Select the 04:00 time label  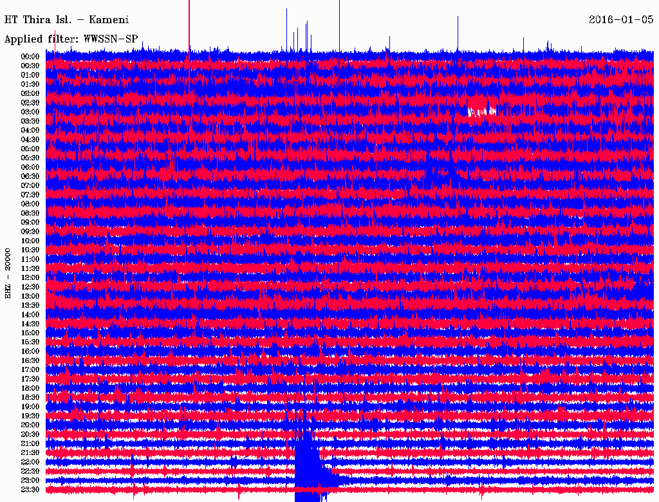point(30,130)
